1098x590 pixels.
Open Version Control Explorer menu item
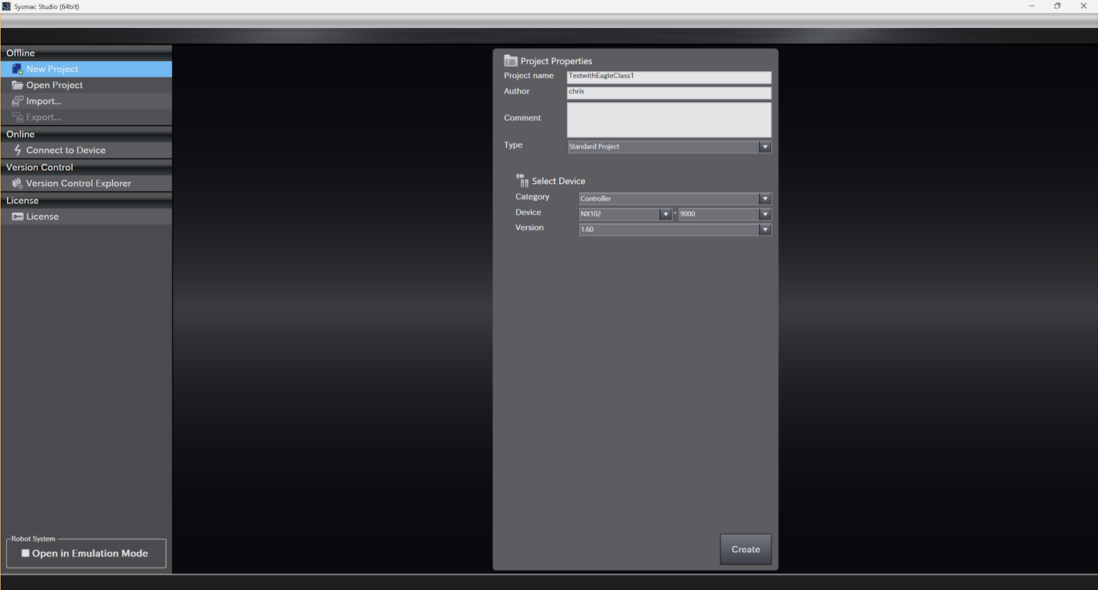(86, 183)
